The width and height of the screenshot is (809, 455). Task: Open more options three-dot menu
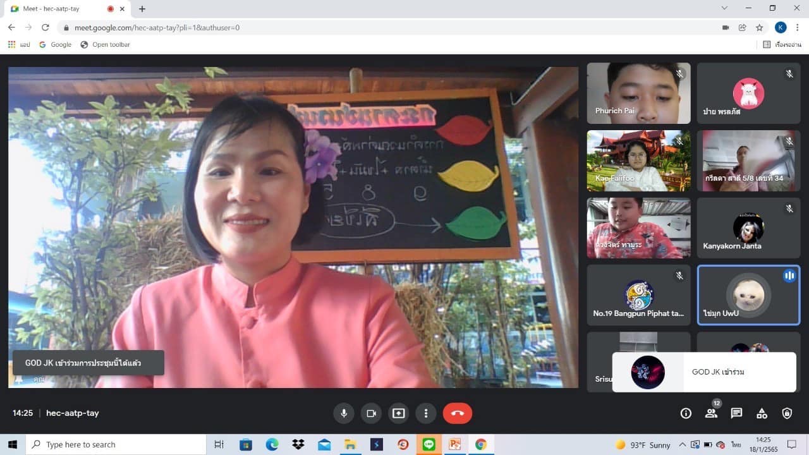coord(426,413)
